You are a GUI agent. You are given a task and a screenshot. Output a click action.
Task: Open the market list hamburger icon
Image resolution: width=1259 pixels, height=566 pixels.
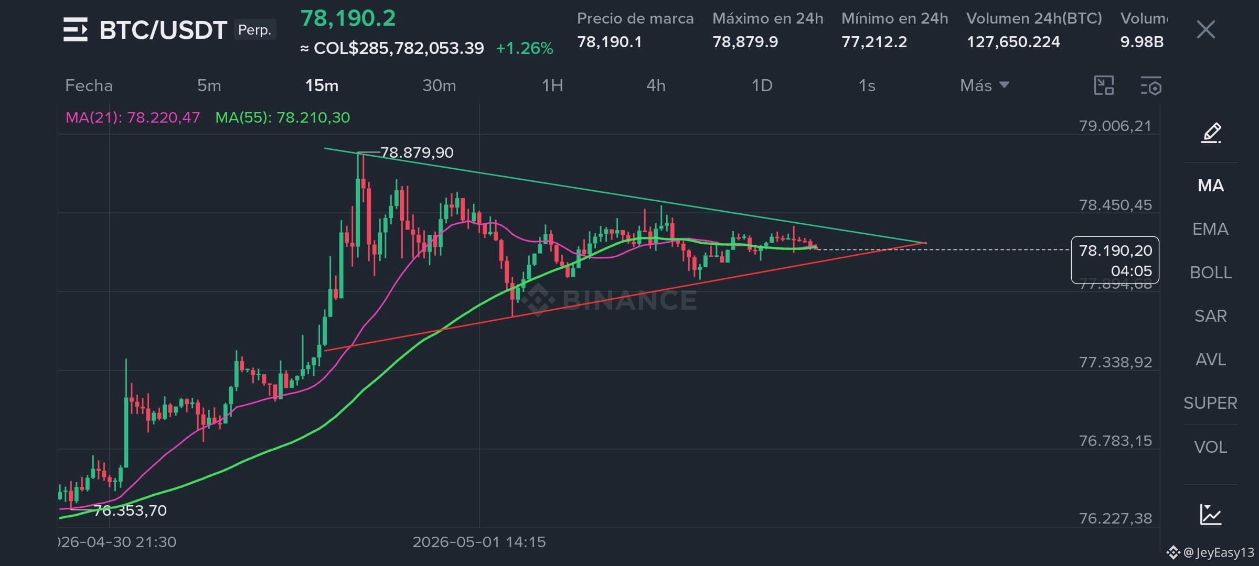coord(76,29)
